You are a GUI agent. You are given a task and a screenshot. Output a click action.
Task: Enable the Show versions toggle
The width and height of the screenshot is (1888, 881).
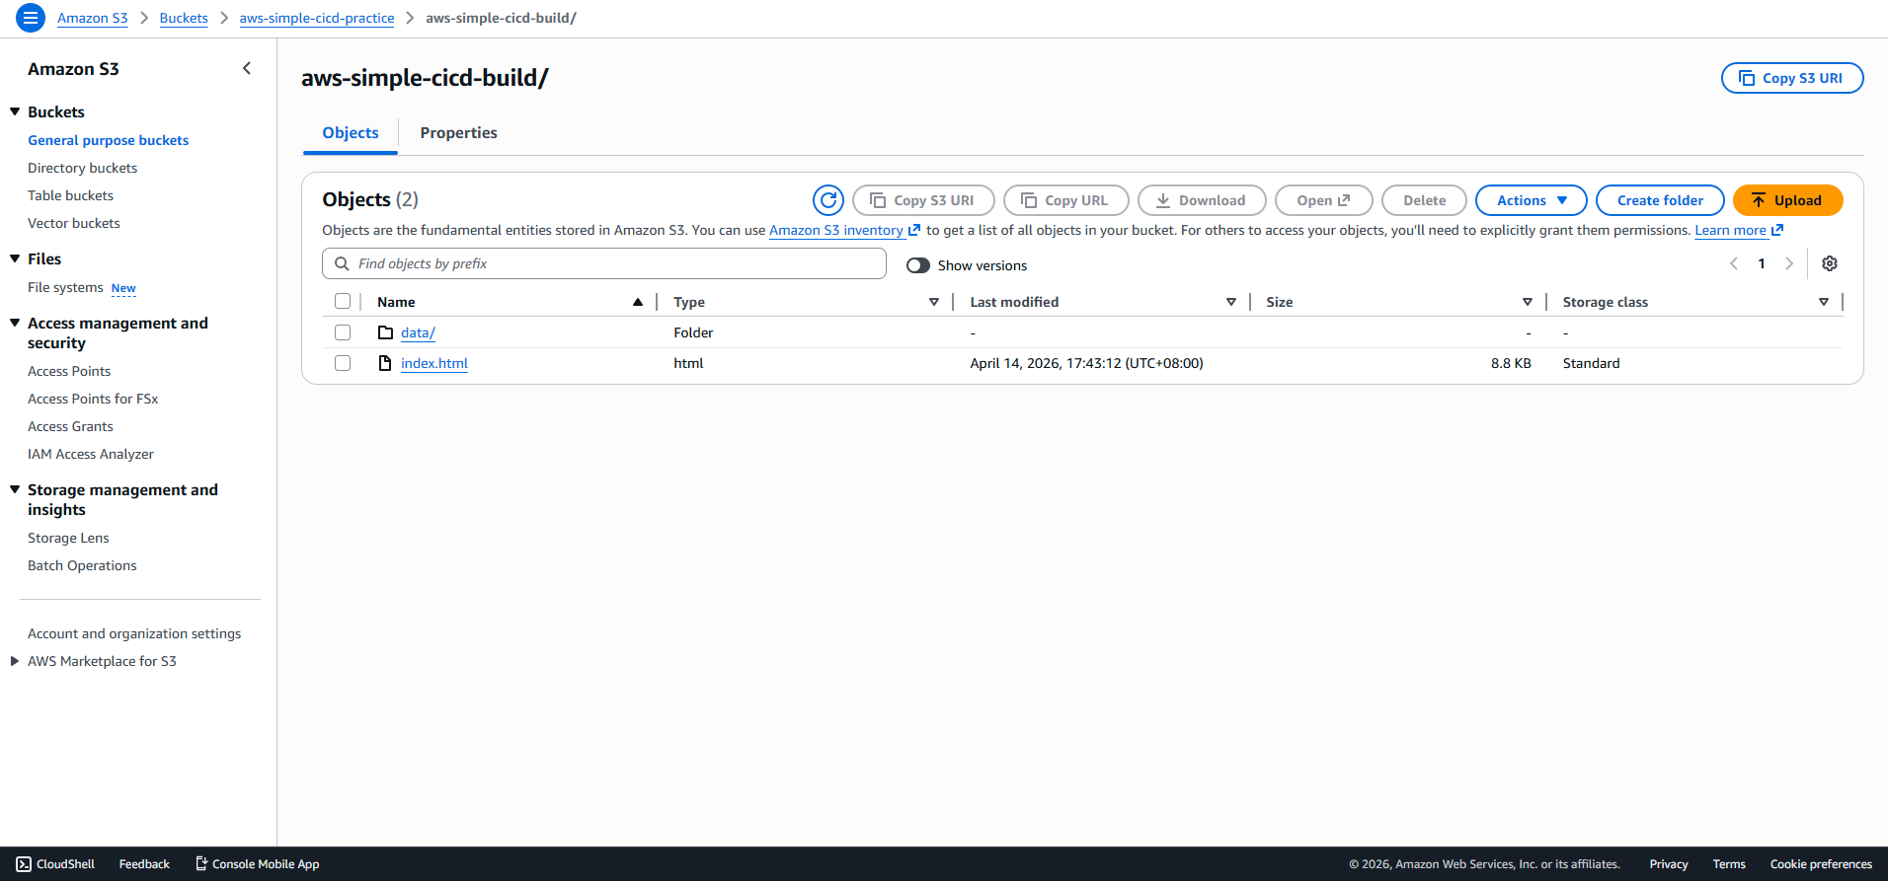point(918,265)
